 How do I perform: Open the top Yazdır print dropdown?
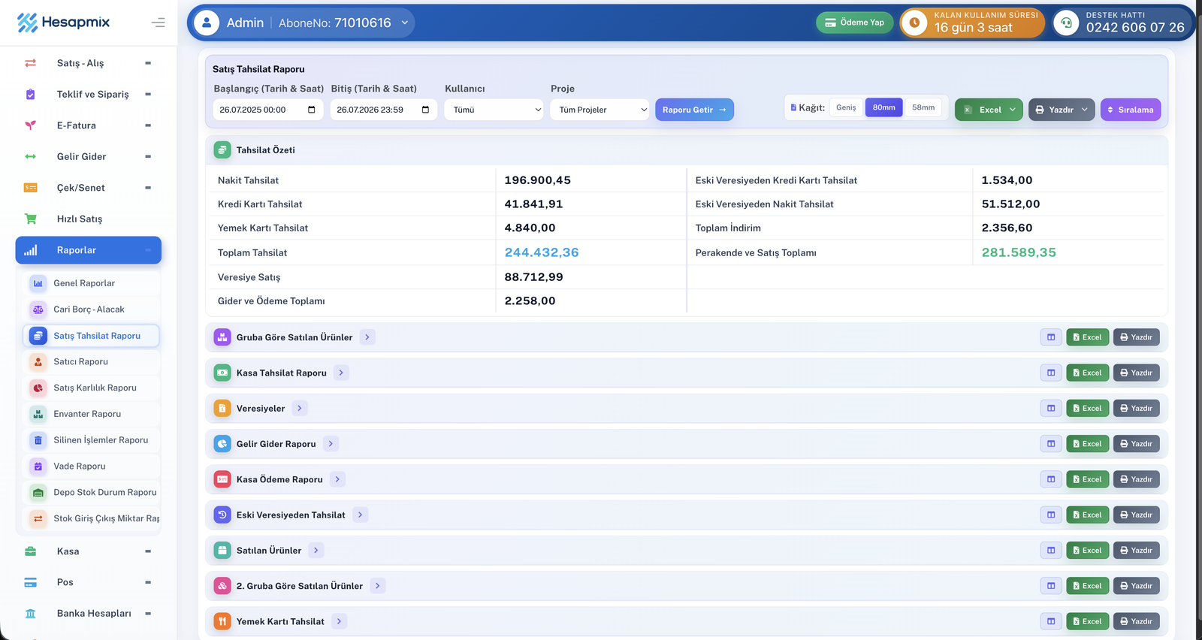pyautogui.click(x=1062, y=110)
